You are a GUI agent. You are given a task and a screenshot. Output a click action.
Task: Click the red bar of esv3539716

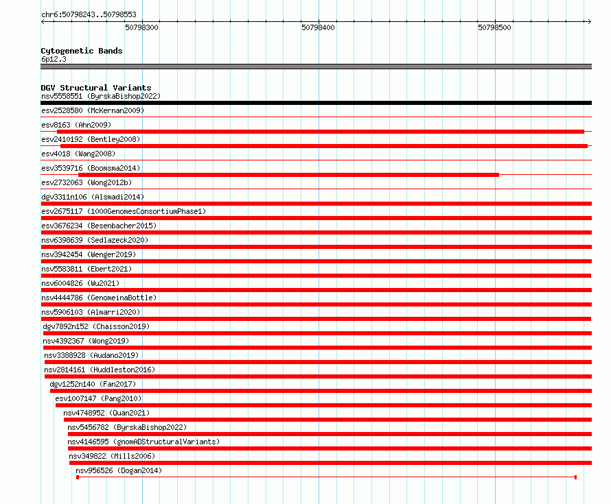click(x=289, y=175)
